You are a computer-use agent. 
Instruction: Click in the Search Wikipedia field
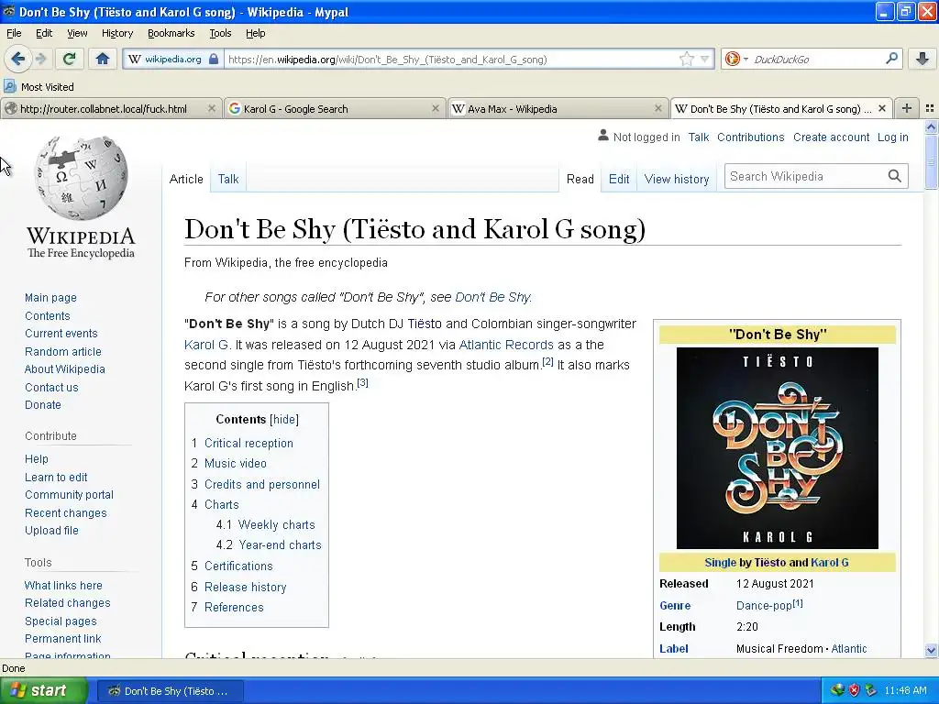pyautogui.click(x=805, y=176)
